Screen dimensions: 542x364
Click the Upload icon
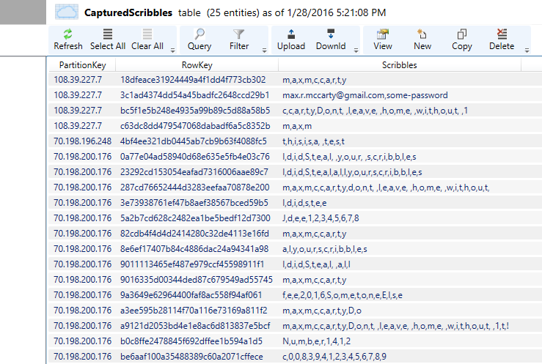tap(291, 34)
